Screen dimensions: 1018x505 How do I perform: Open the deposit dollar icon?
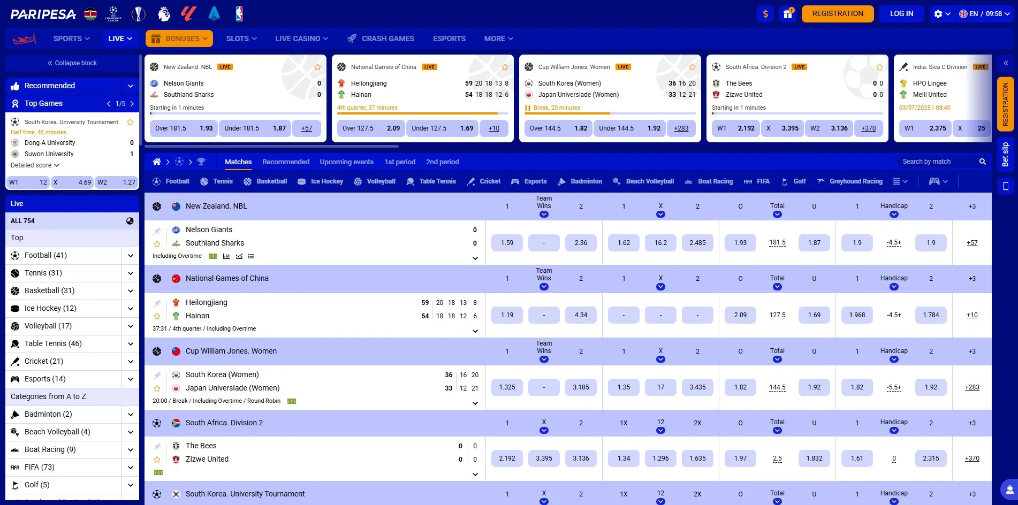pos(765,13)
